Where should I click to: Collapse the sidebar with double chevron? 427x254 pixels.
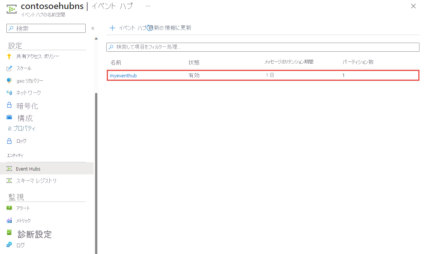click(93, 28)
